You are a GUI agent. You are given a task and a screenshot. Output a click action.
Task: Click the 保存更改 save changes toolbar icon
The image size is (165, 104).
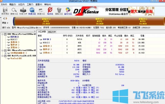point(5,11)
